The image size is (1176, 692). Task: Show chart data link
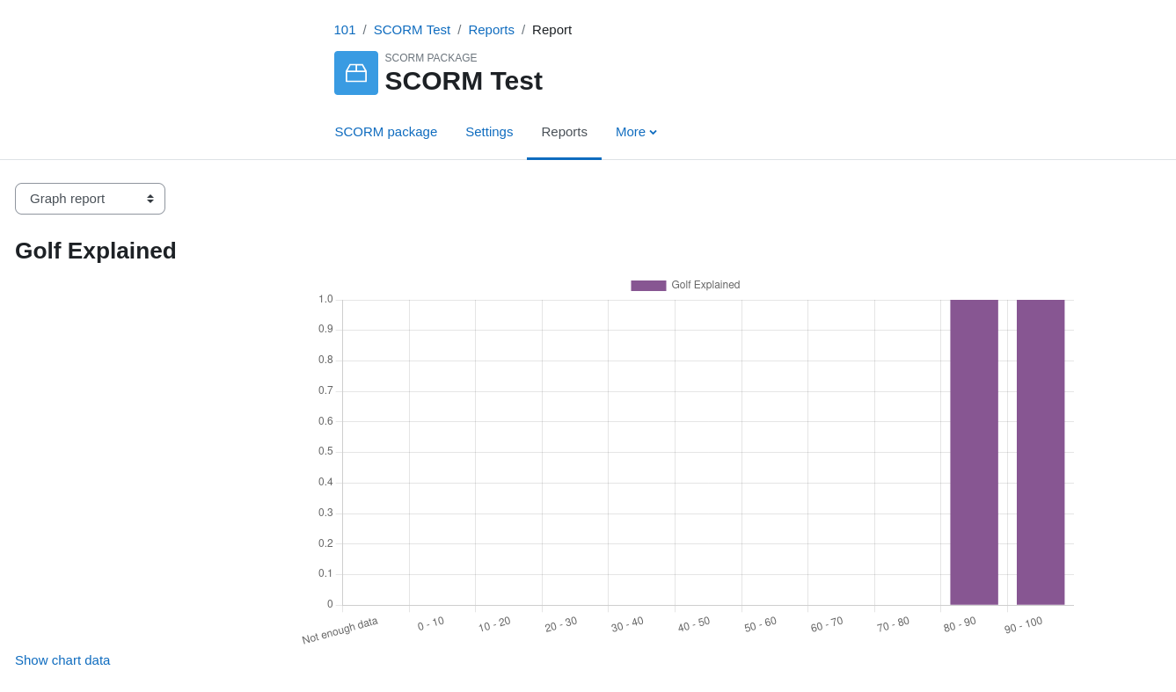(62, 660)
